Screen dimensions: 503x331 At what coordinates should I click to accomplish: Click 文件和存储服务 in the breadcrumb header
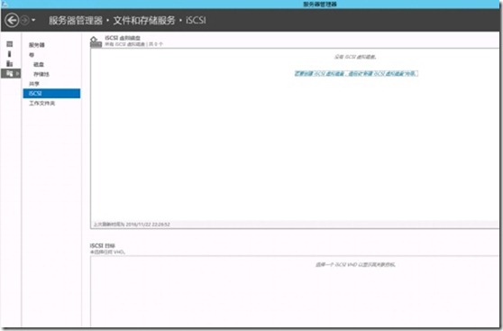[144, 20]
